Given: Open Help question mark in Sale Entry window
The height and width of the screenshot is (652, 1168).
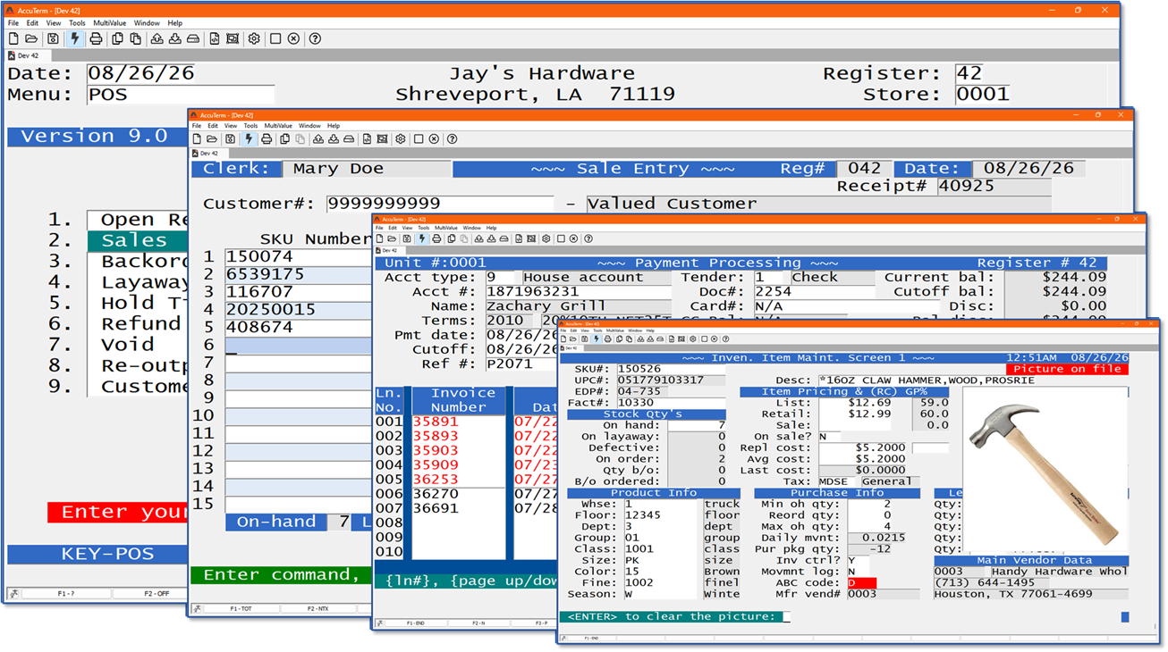Looking at the screenshot, I should pyautogui.click(x=452, y=139).
